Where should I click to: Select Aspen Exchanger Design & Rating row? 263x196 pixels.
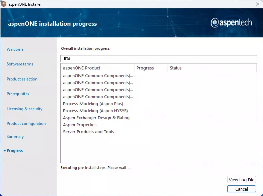pyautogui.click(x=96, y=118)
